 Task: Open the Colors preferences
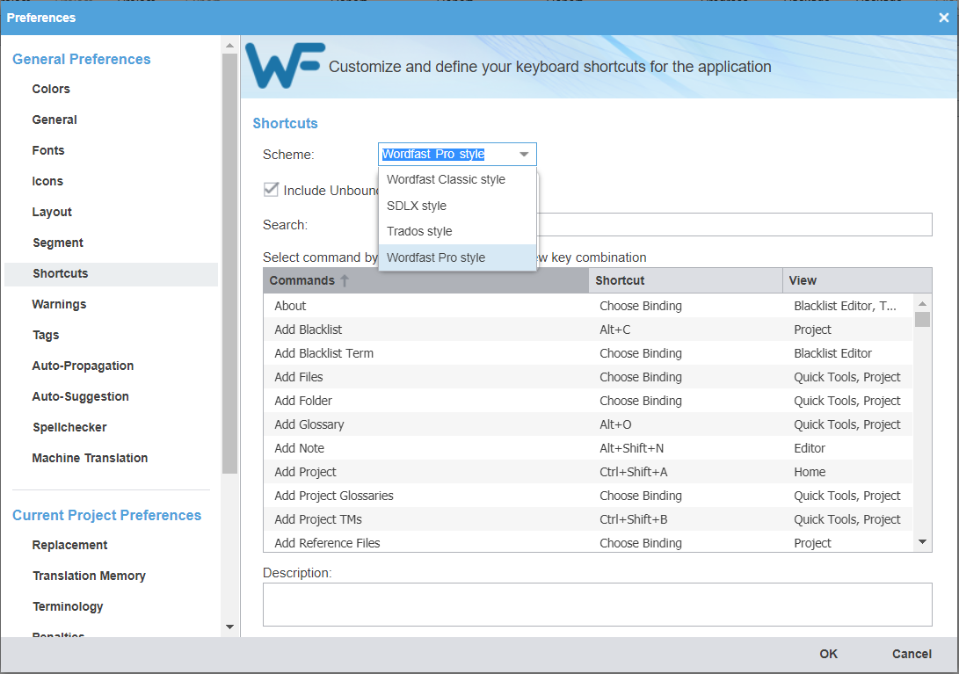tap(51, 89)
